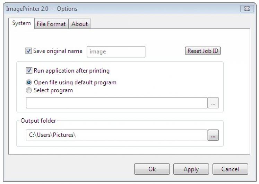
Task: Confirm settings with the Ok button
Action: (152, 169)
